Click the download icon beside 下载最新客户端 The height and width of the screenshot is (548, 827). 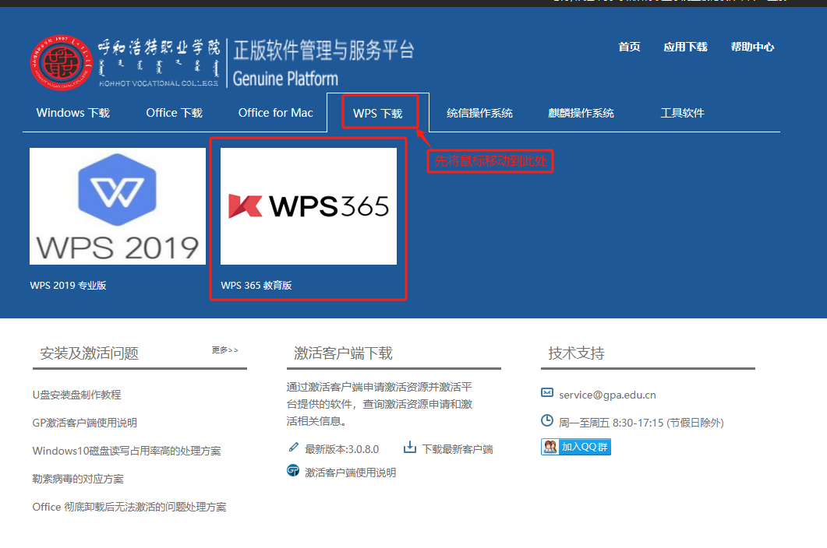[410, 448]
